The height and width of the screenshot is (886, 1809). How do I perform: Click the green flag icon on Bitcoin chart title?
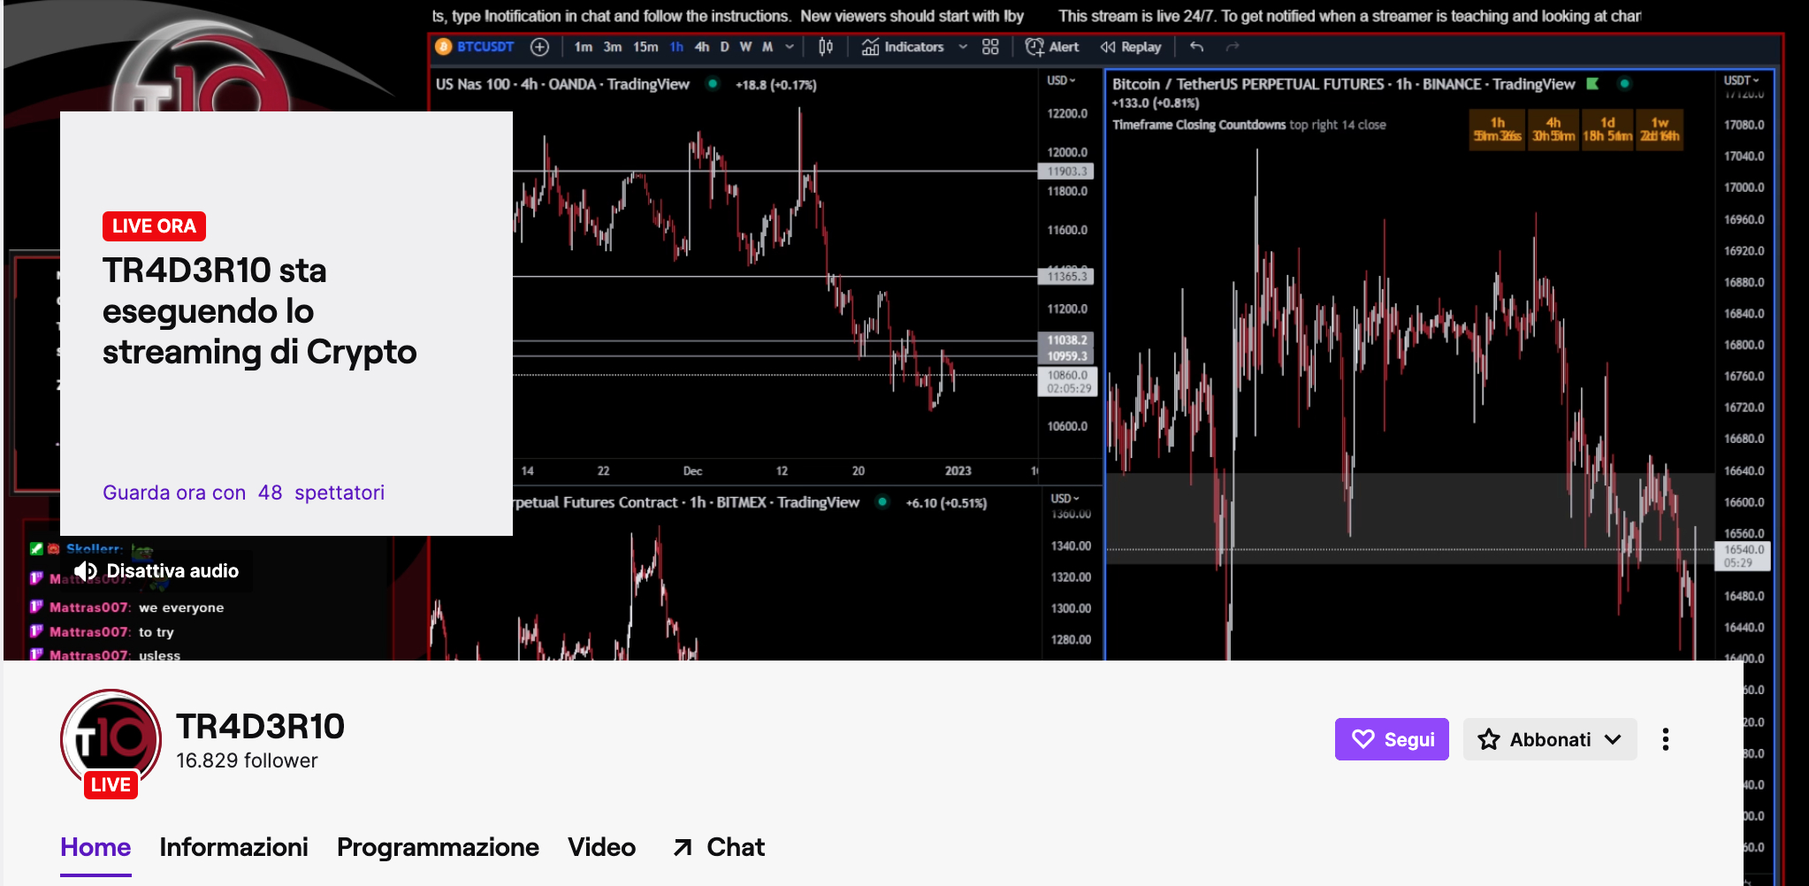tap(1593, 84)
